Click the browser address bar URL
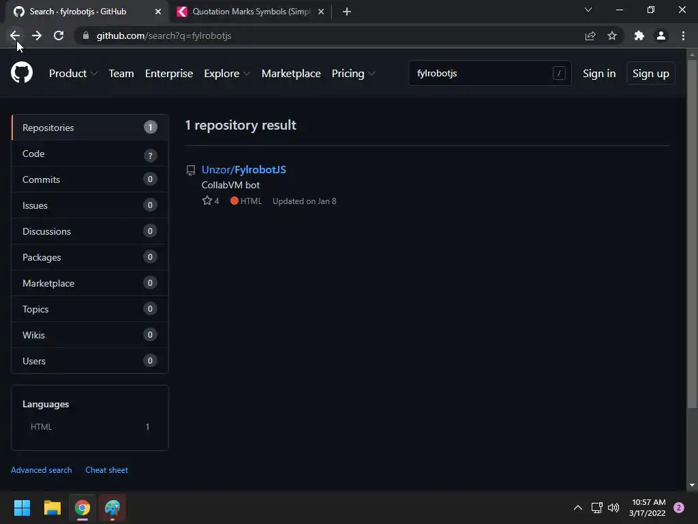 click(x=164, y=35)
